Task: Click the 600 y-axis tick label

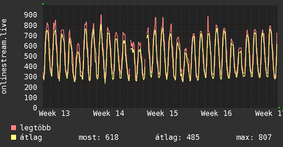Action: (x=31, y=46)
